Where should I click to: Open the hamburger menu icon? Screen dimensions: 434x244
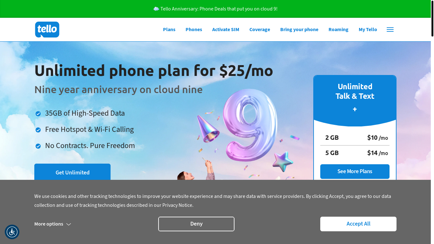[390, 30]
